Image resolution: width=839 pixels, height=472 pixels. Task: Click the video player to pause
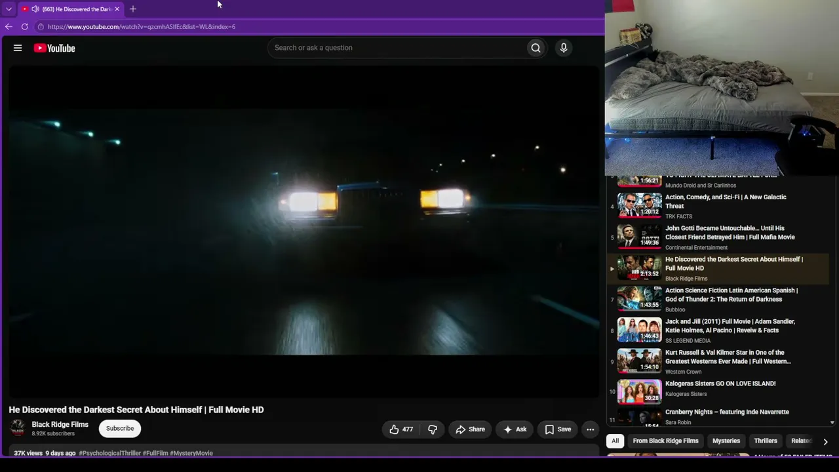tap(303, 232)
